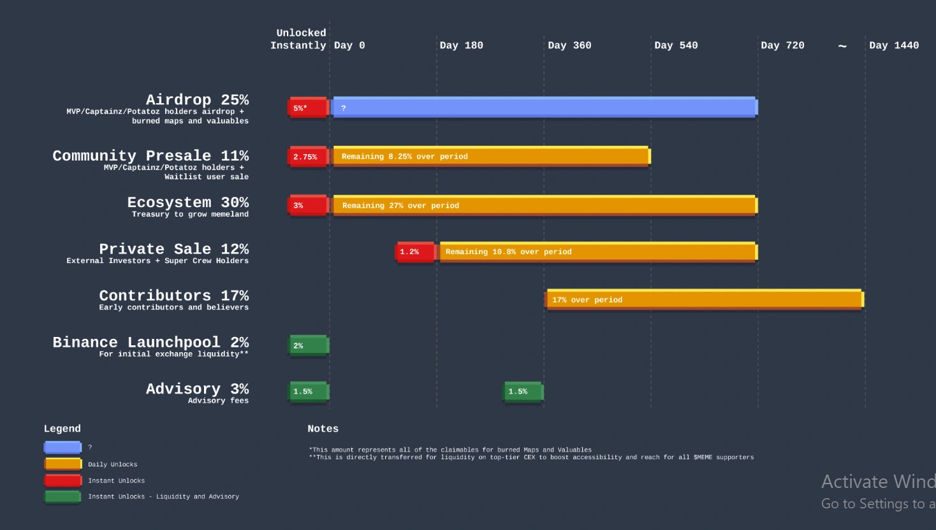The image size is (936, 530).
Task: Click the blue legend color swatch
Action: pos(62,447)
